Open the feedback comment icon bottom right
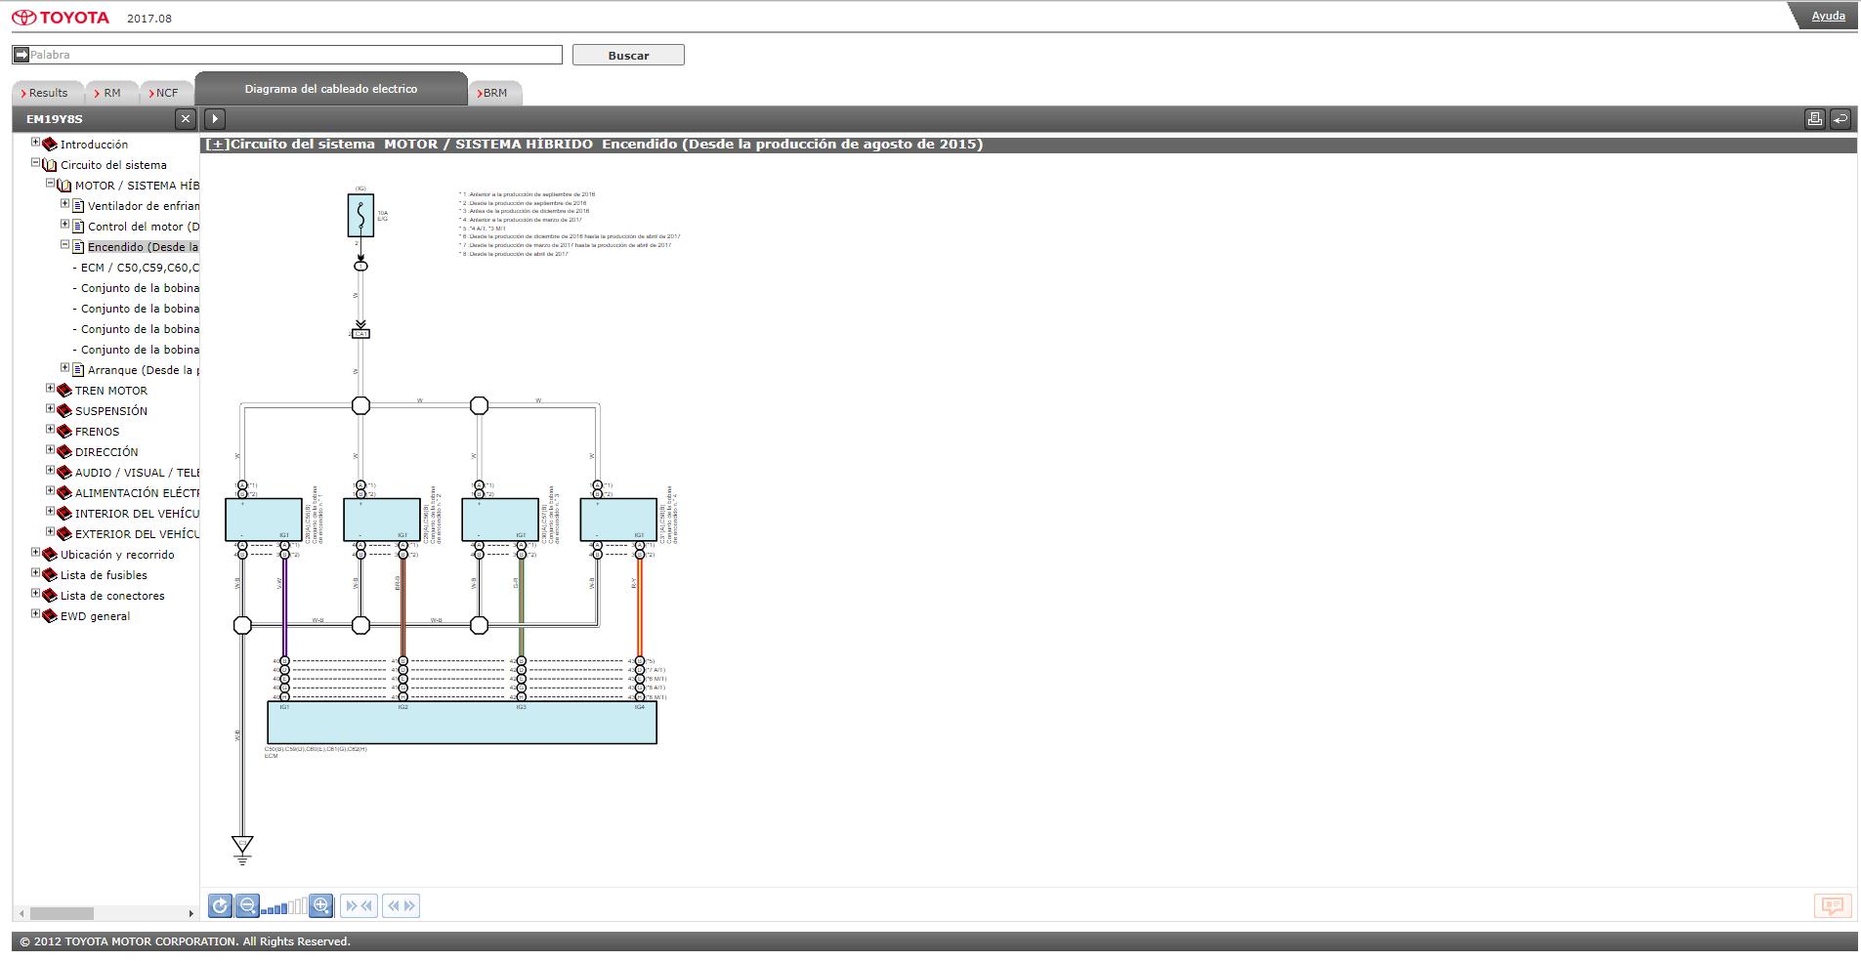1861x961 pixels. click(1832, 906)
